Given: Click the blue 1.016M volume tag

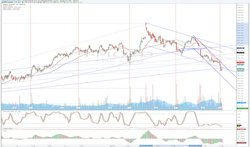Looking at the screenshot, I should 241,103.
